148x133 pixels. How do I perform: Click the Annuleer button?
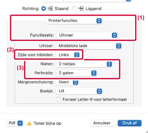[x=102, y=123]
